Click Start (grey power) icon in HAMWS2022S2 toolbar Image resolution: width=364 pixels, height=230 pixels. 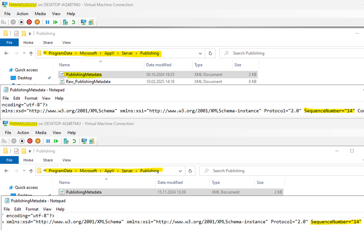click(x=13, y=22)
